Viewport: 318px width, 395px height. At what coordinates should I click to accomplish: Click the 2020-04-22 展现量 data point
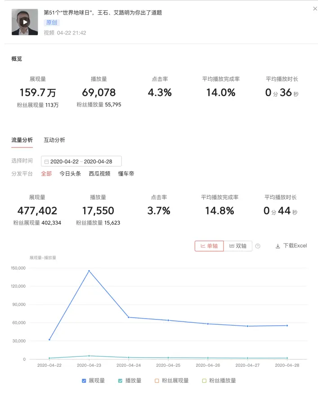[x=49, y=340]
